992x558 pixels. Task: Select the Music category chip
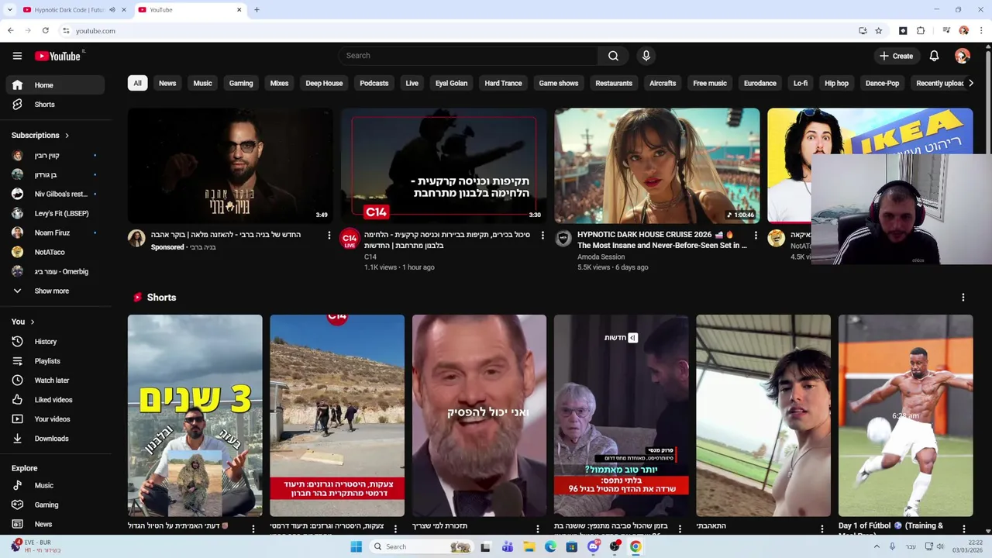pyautogui.click(x=202, y=83)
